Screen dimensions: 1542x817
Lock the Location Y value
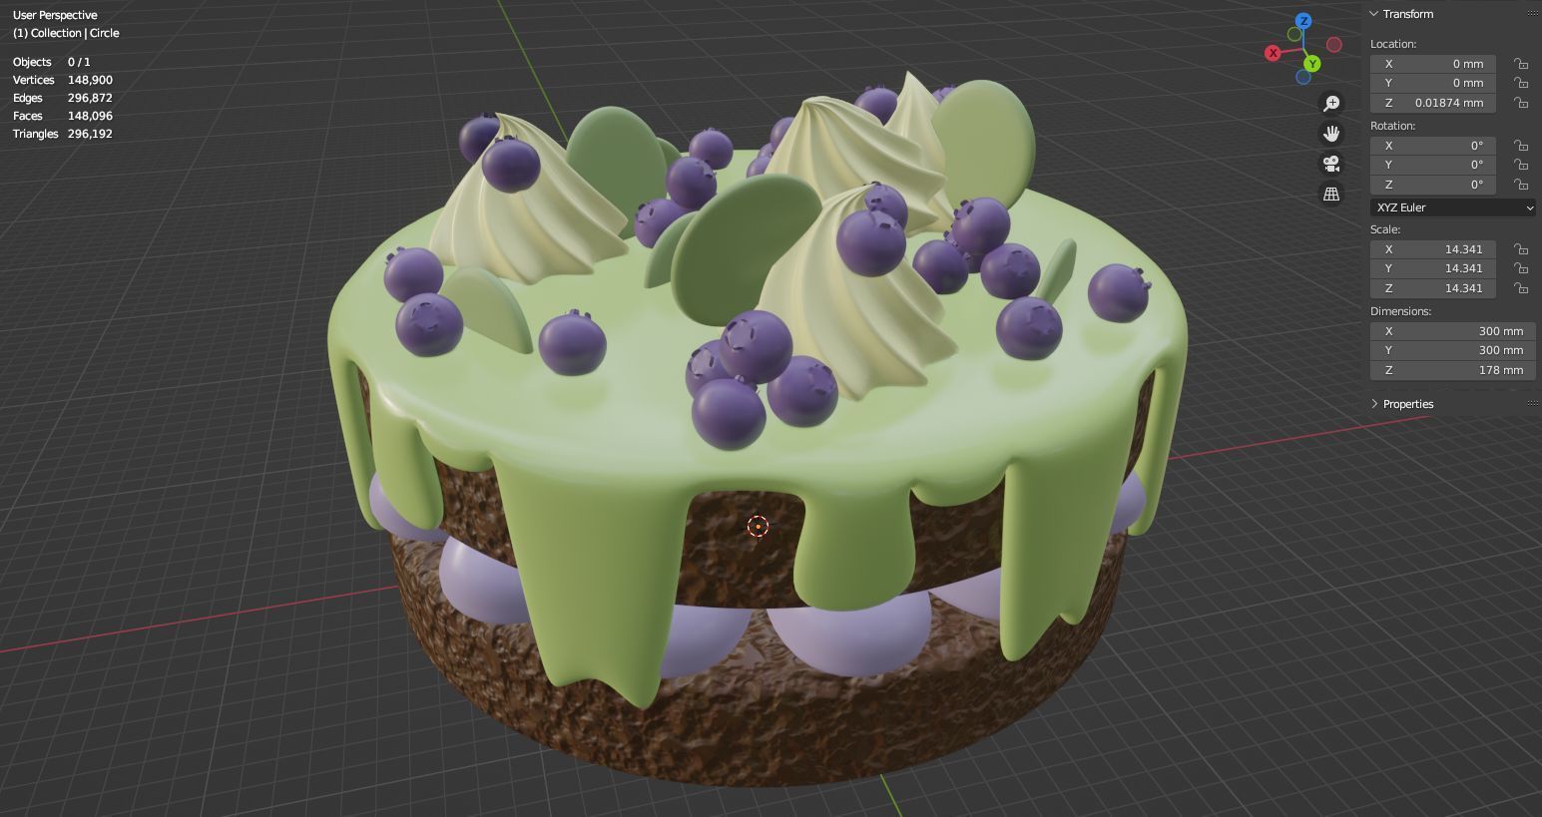pyautogui.click(x=1521, y=83)
